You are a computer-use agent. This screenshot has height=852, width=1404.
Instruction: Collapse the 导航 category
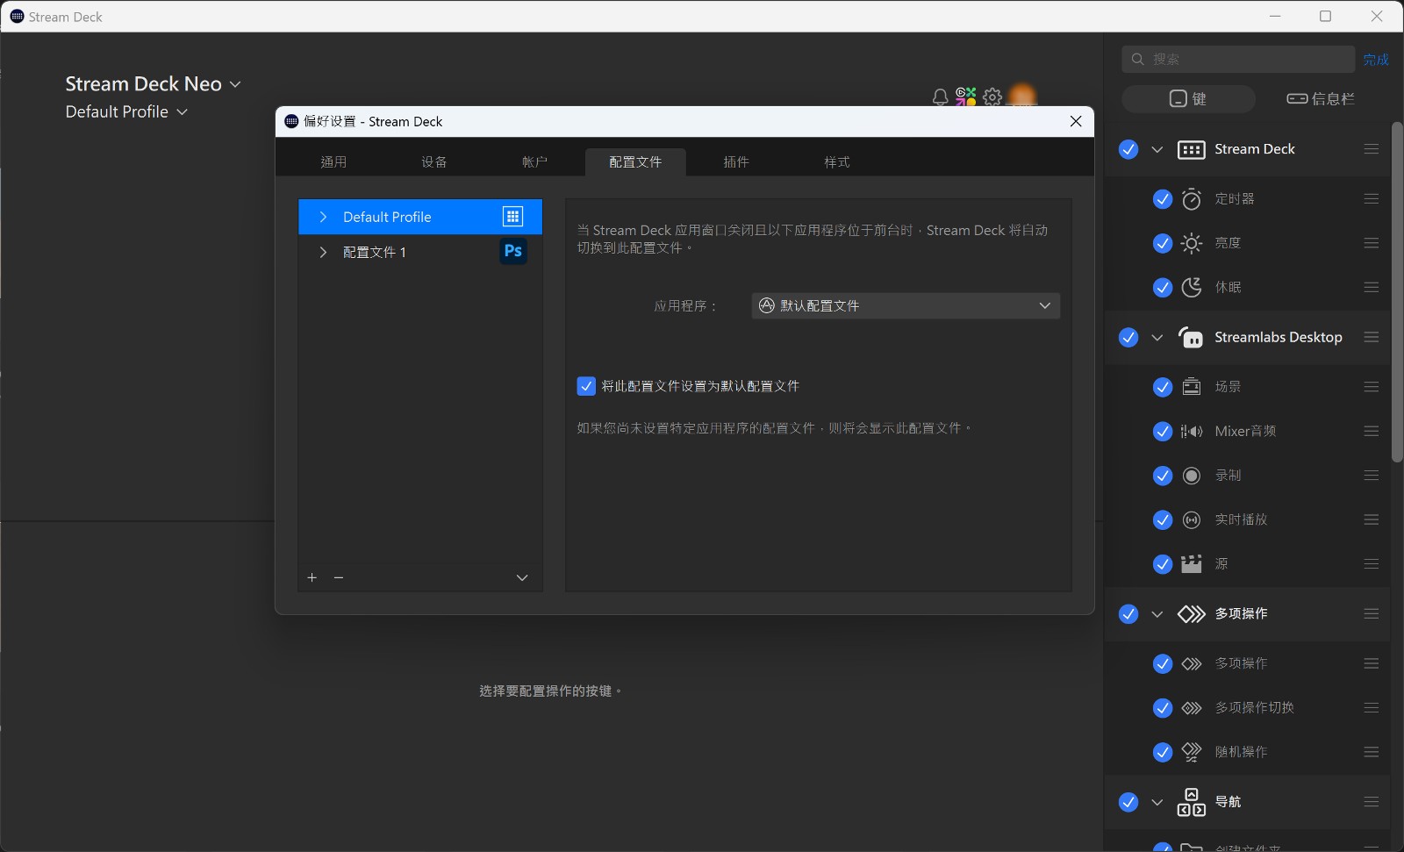[x=1157, y=802]
